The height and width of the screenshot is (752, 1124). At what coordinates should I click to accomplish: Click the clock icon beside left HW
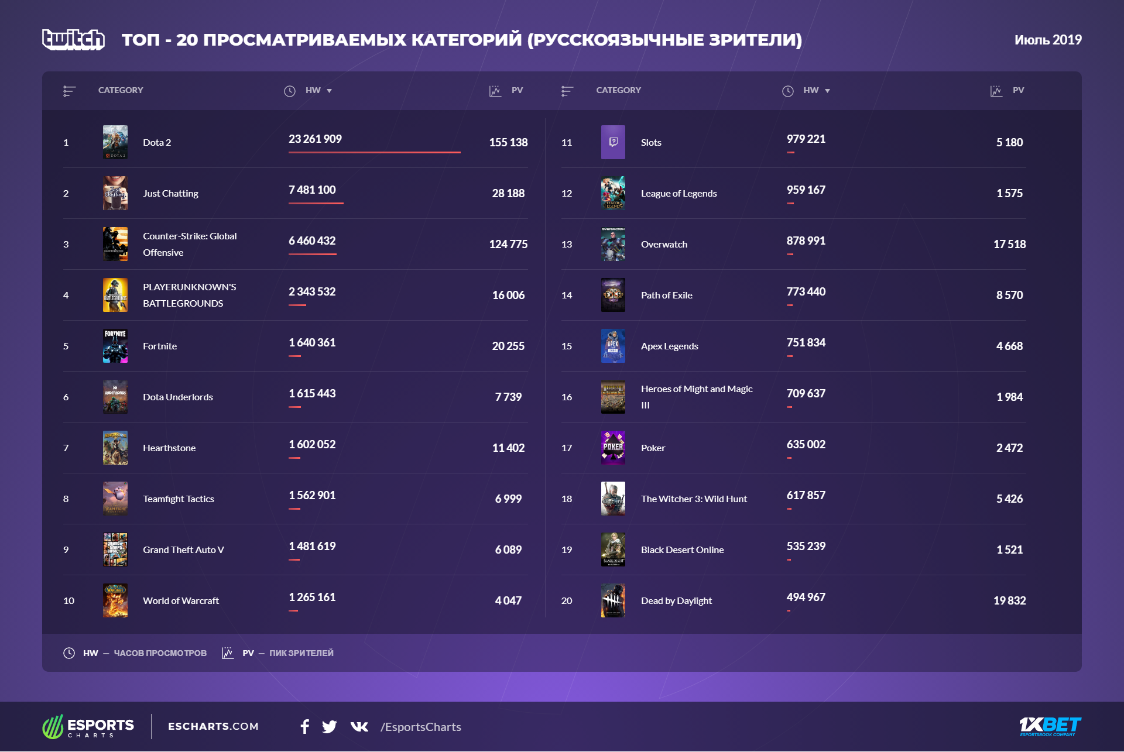pos(290,91)
